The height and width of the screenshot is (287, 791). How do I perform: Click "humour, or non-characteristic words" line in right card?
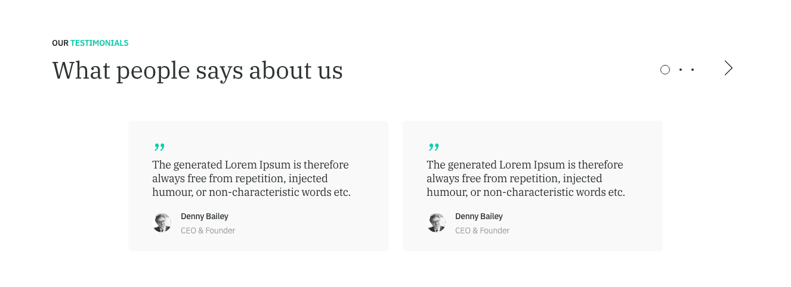click(526, 192)
